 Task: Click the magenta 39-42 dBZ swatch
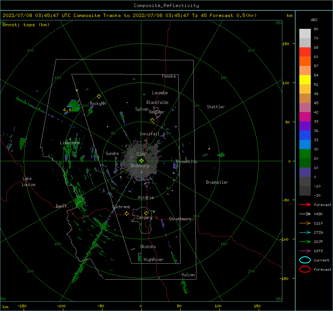click(x=305, y=117)
